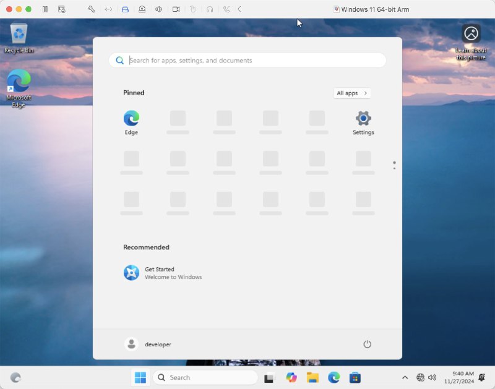Launch Microsoft Store from the taskbar
The height and width of the screenshot is (389, 495).
355,377
